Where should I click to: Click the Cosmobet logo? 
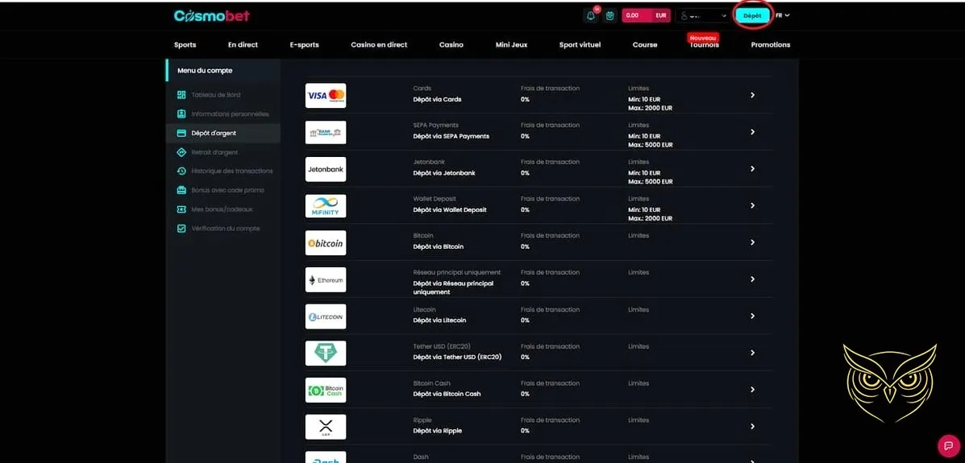coord(212,16)
